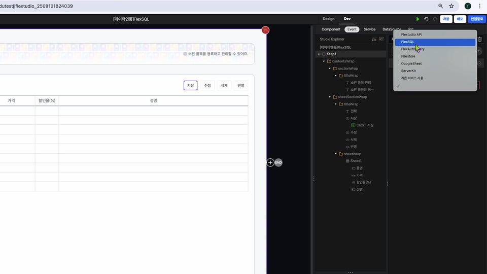
Task: Click the 수정 button on the canvas
Action: [207, 85]
